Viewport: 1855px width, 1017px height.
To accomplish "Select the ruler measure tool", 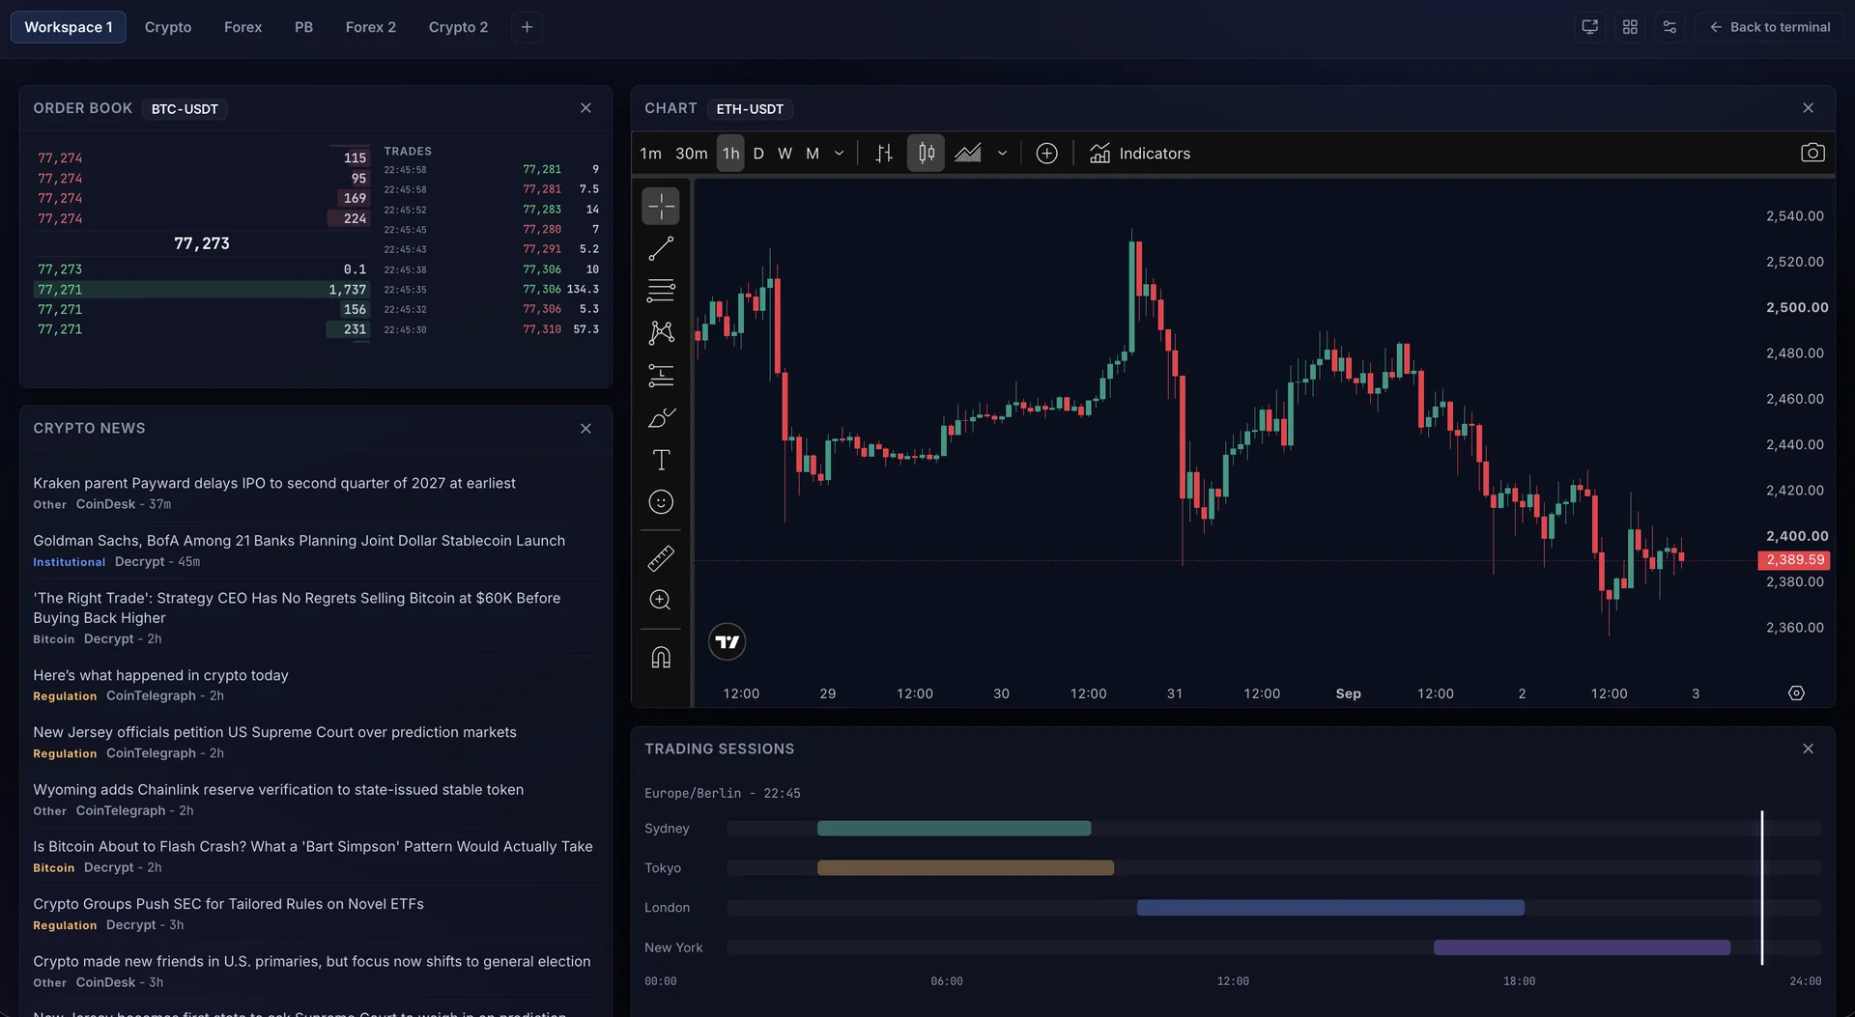I will [x=661, y=558].
